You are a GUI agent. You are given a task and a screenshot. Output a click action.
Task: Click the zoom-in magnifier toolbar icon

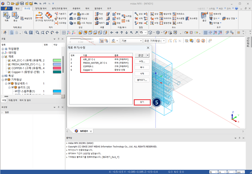(x=26, y=32)
